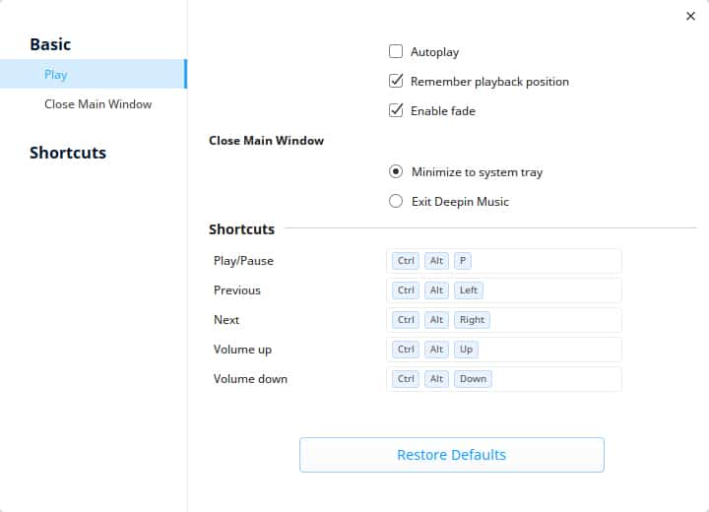Edit the Previous shortcut field
The height and width of the screenshot is (512, 709).
(504, 290)
